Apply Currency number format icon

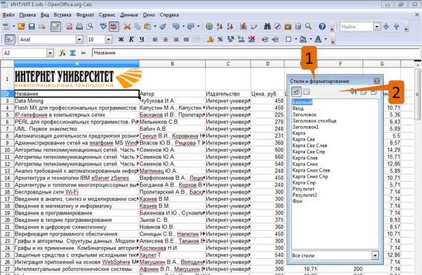tap(210, 39)
